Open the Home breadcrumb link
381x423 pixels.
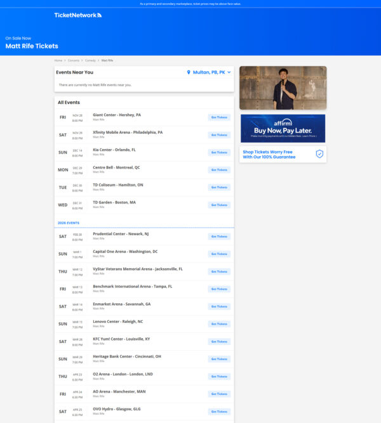coord(58,60)
